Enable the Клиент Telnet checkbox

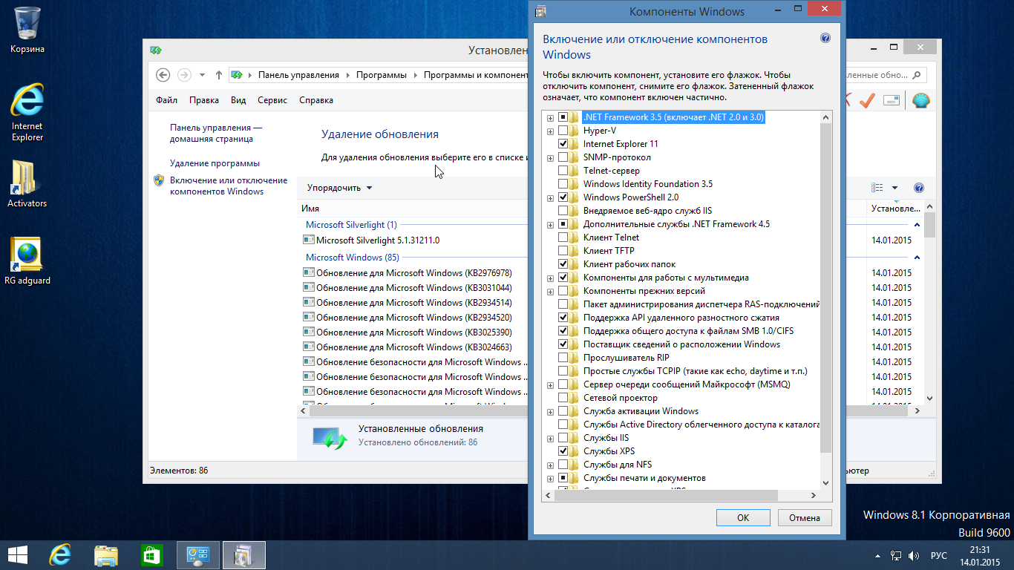point(563,237)
